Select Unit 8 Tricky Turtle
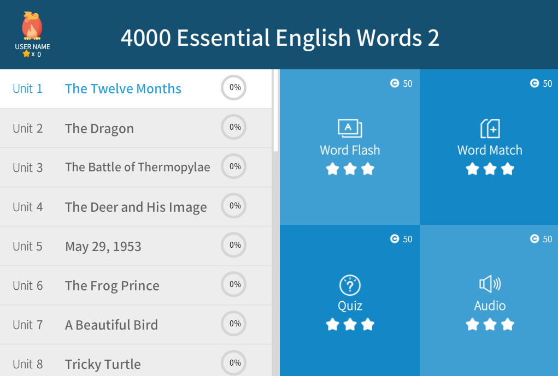The width and height of the screenshot is (558, 376). point(136,361)
